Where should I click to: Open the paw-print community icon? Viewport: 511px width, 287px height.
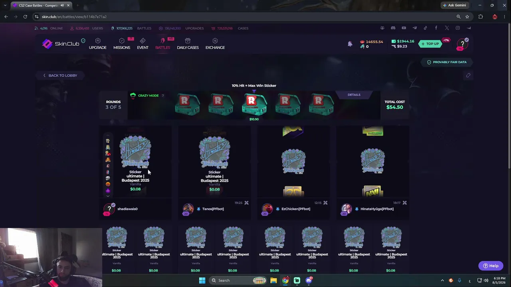382,28
